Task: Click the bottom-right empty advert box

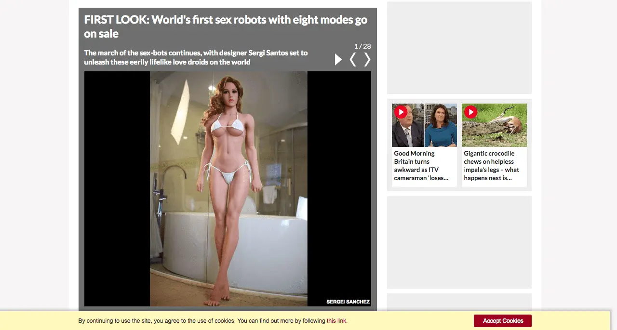Action: (459, 302)
